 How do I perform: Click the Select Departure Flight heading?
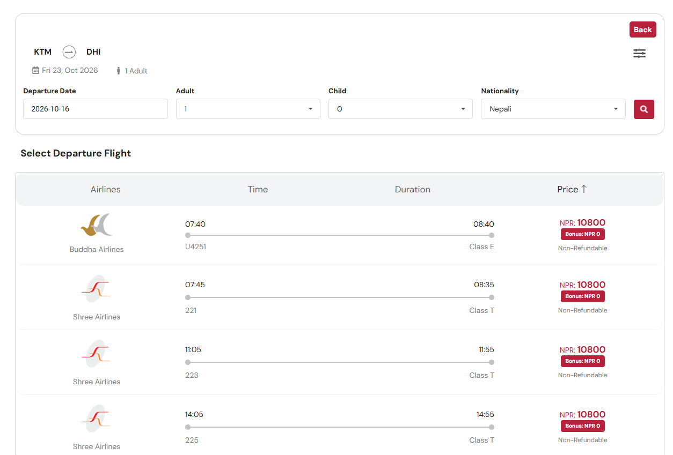coord(76,153)
